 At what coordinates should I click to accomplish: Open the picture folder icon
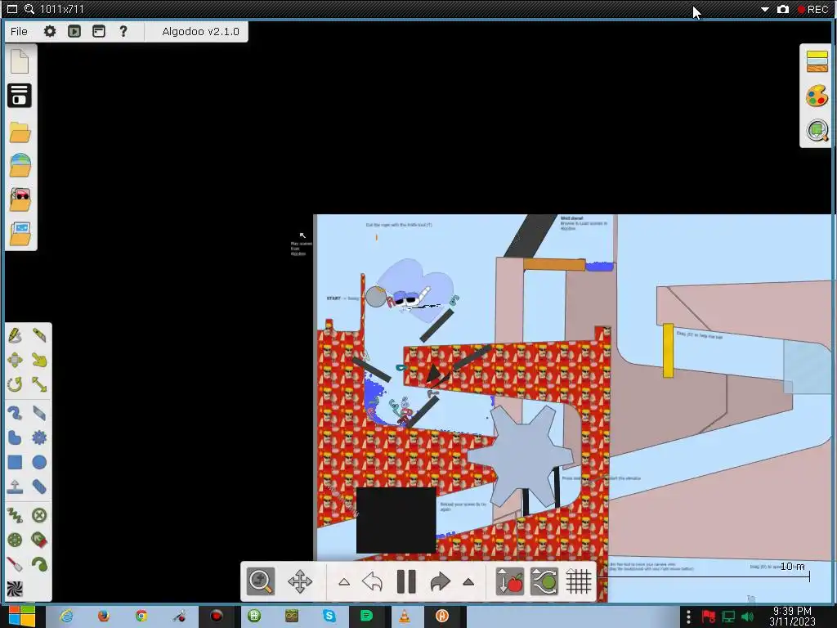pyautogui.click(x=20, y=233)
